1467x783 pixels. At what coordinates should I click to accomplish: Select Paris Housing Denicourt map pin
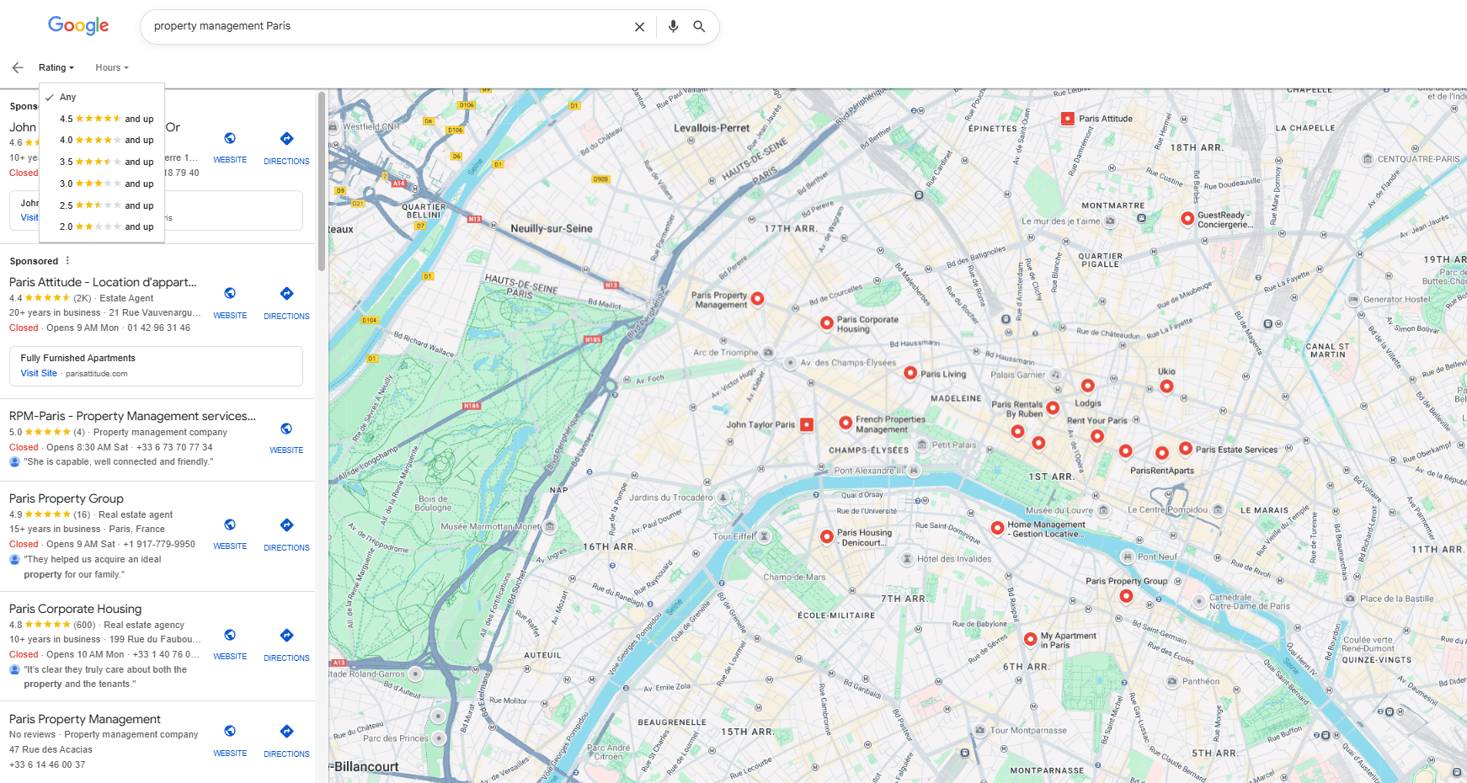(827, 536)
